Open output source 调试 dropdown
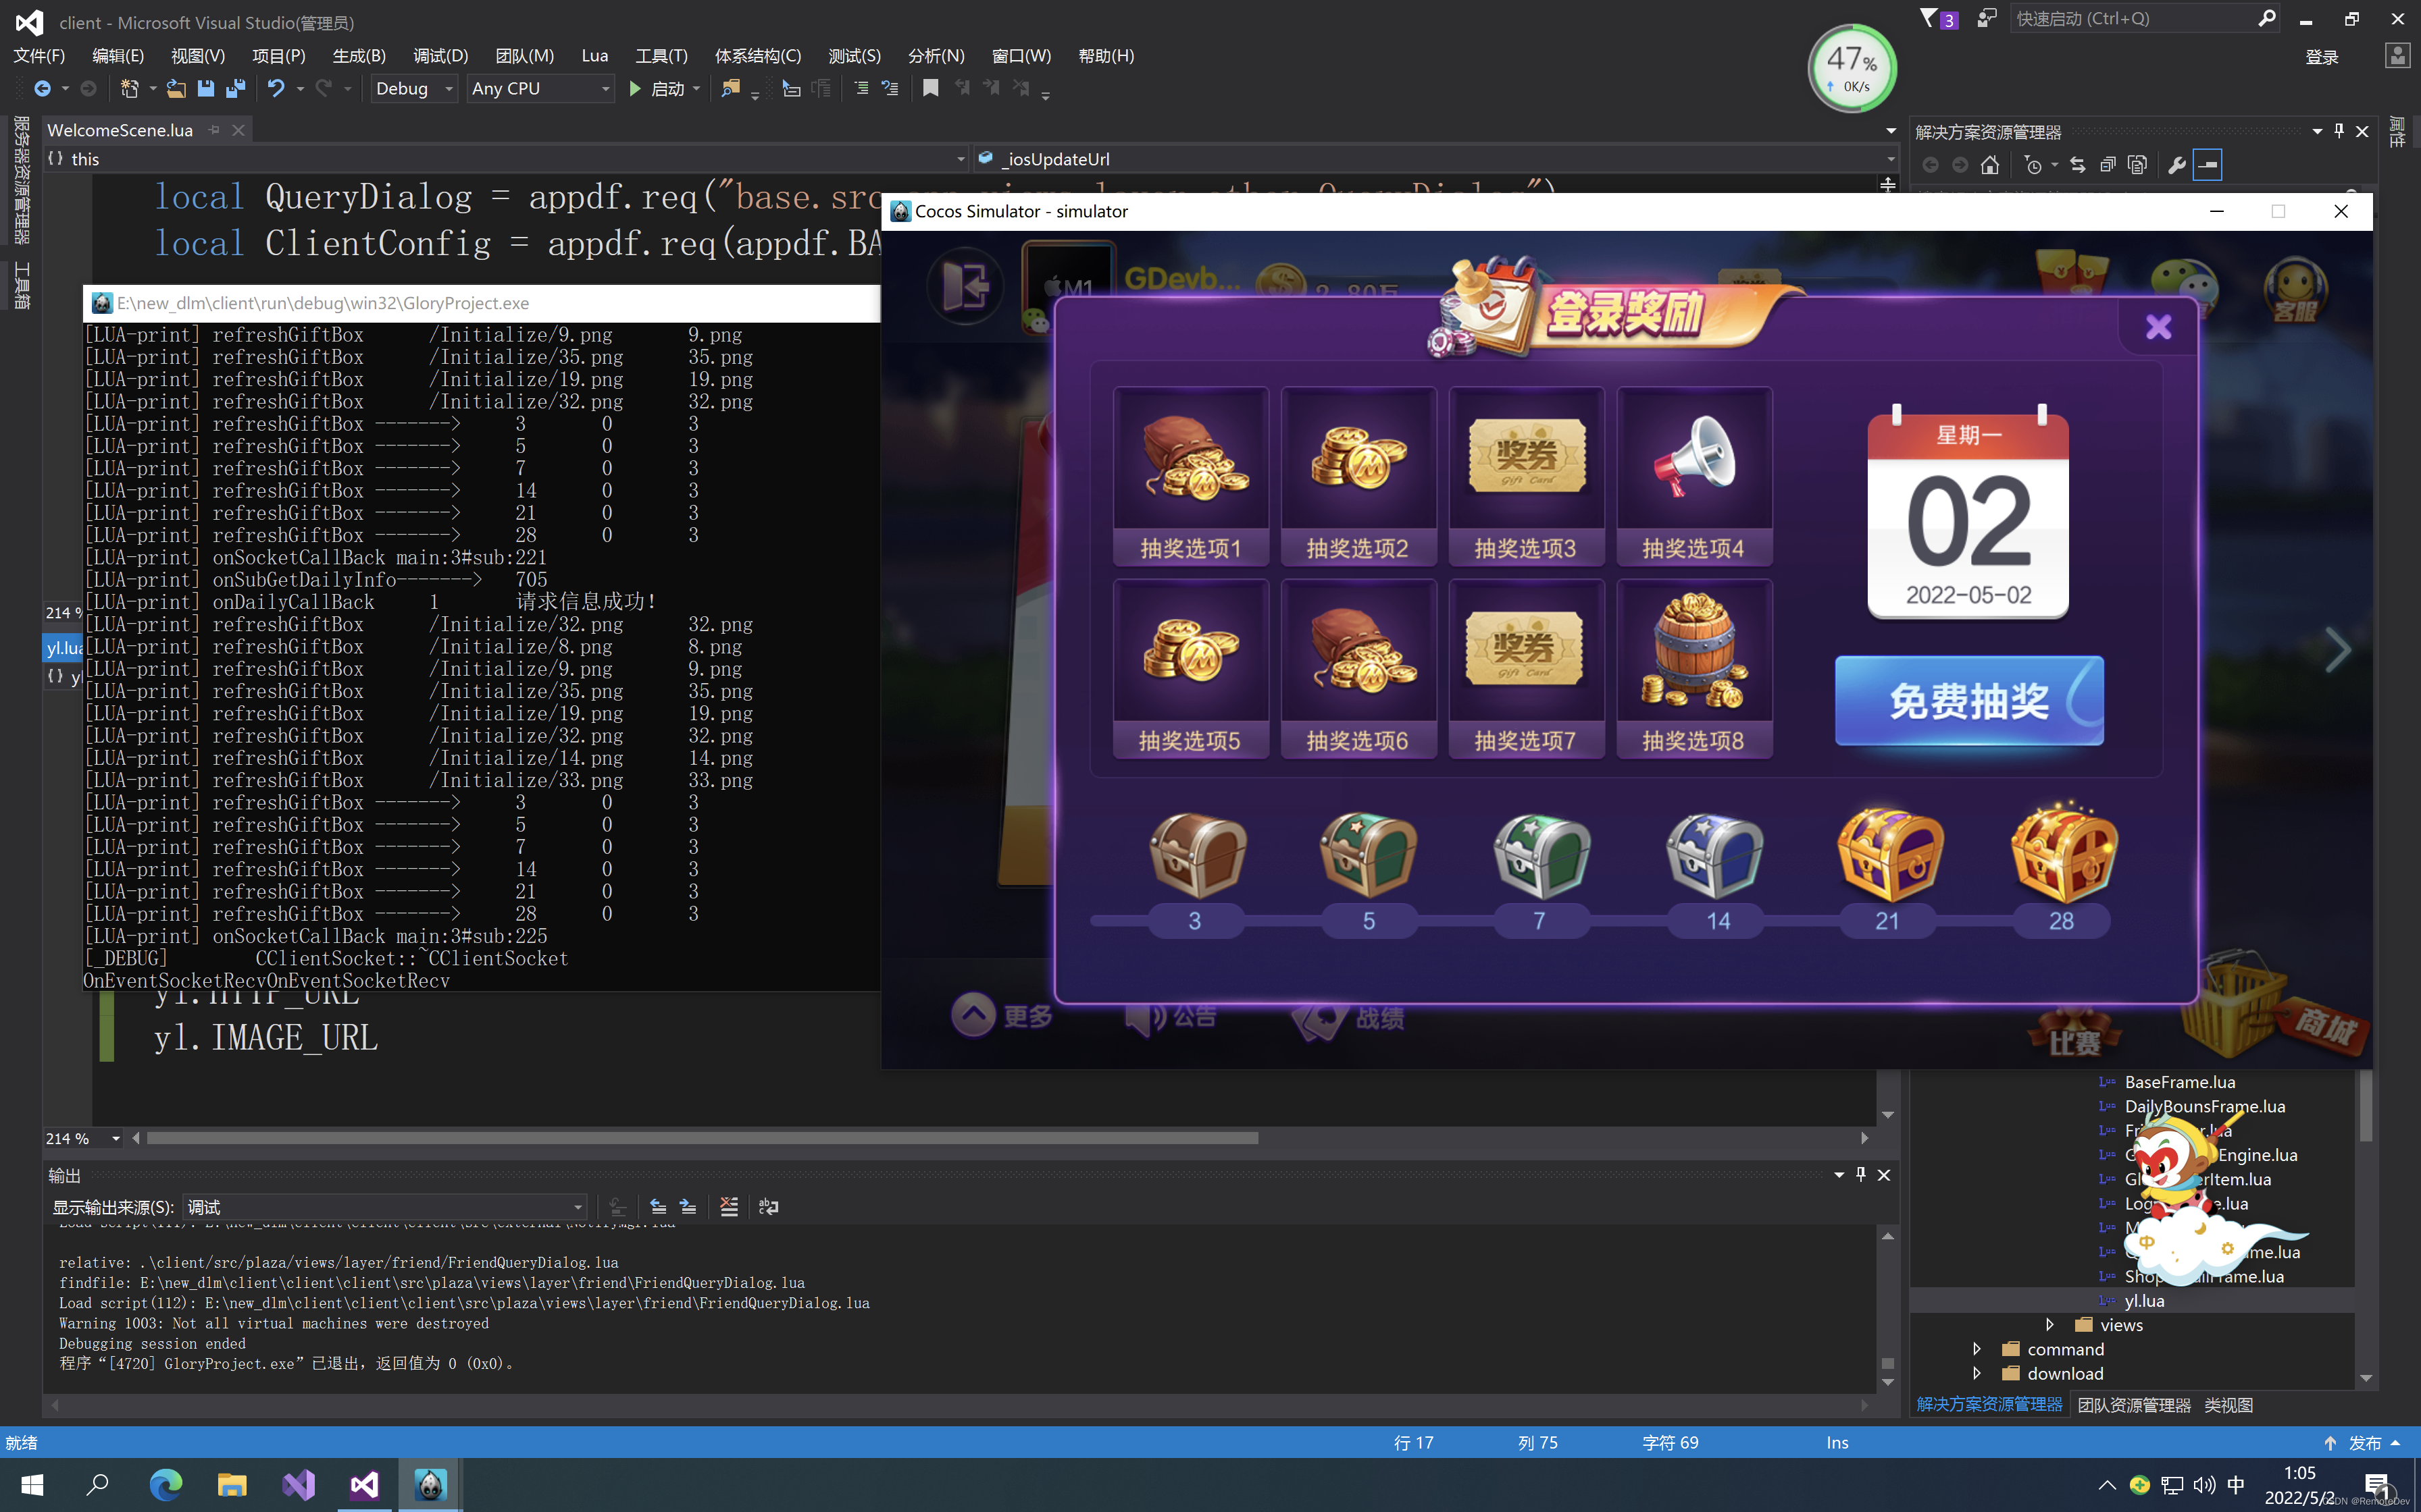 [384, 1207]
